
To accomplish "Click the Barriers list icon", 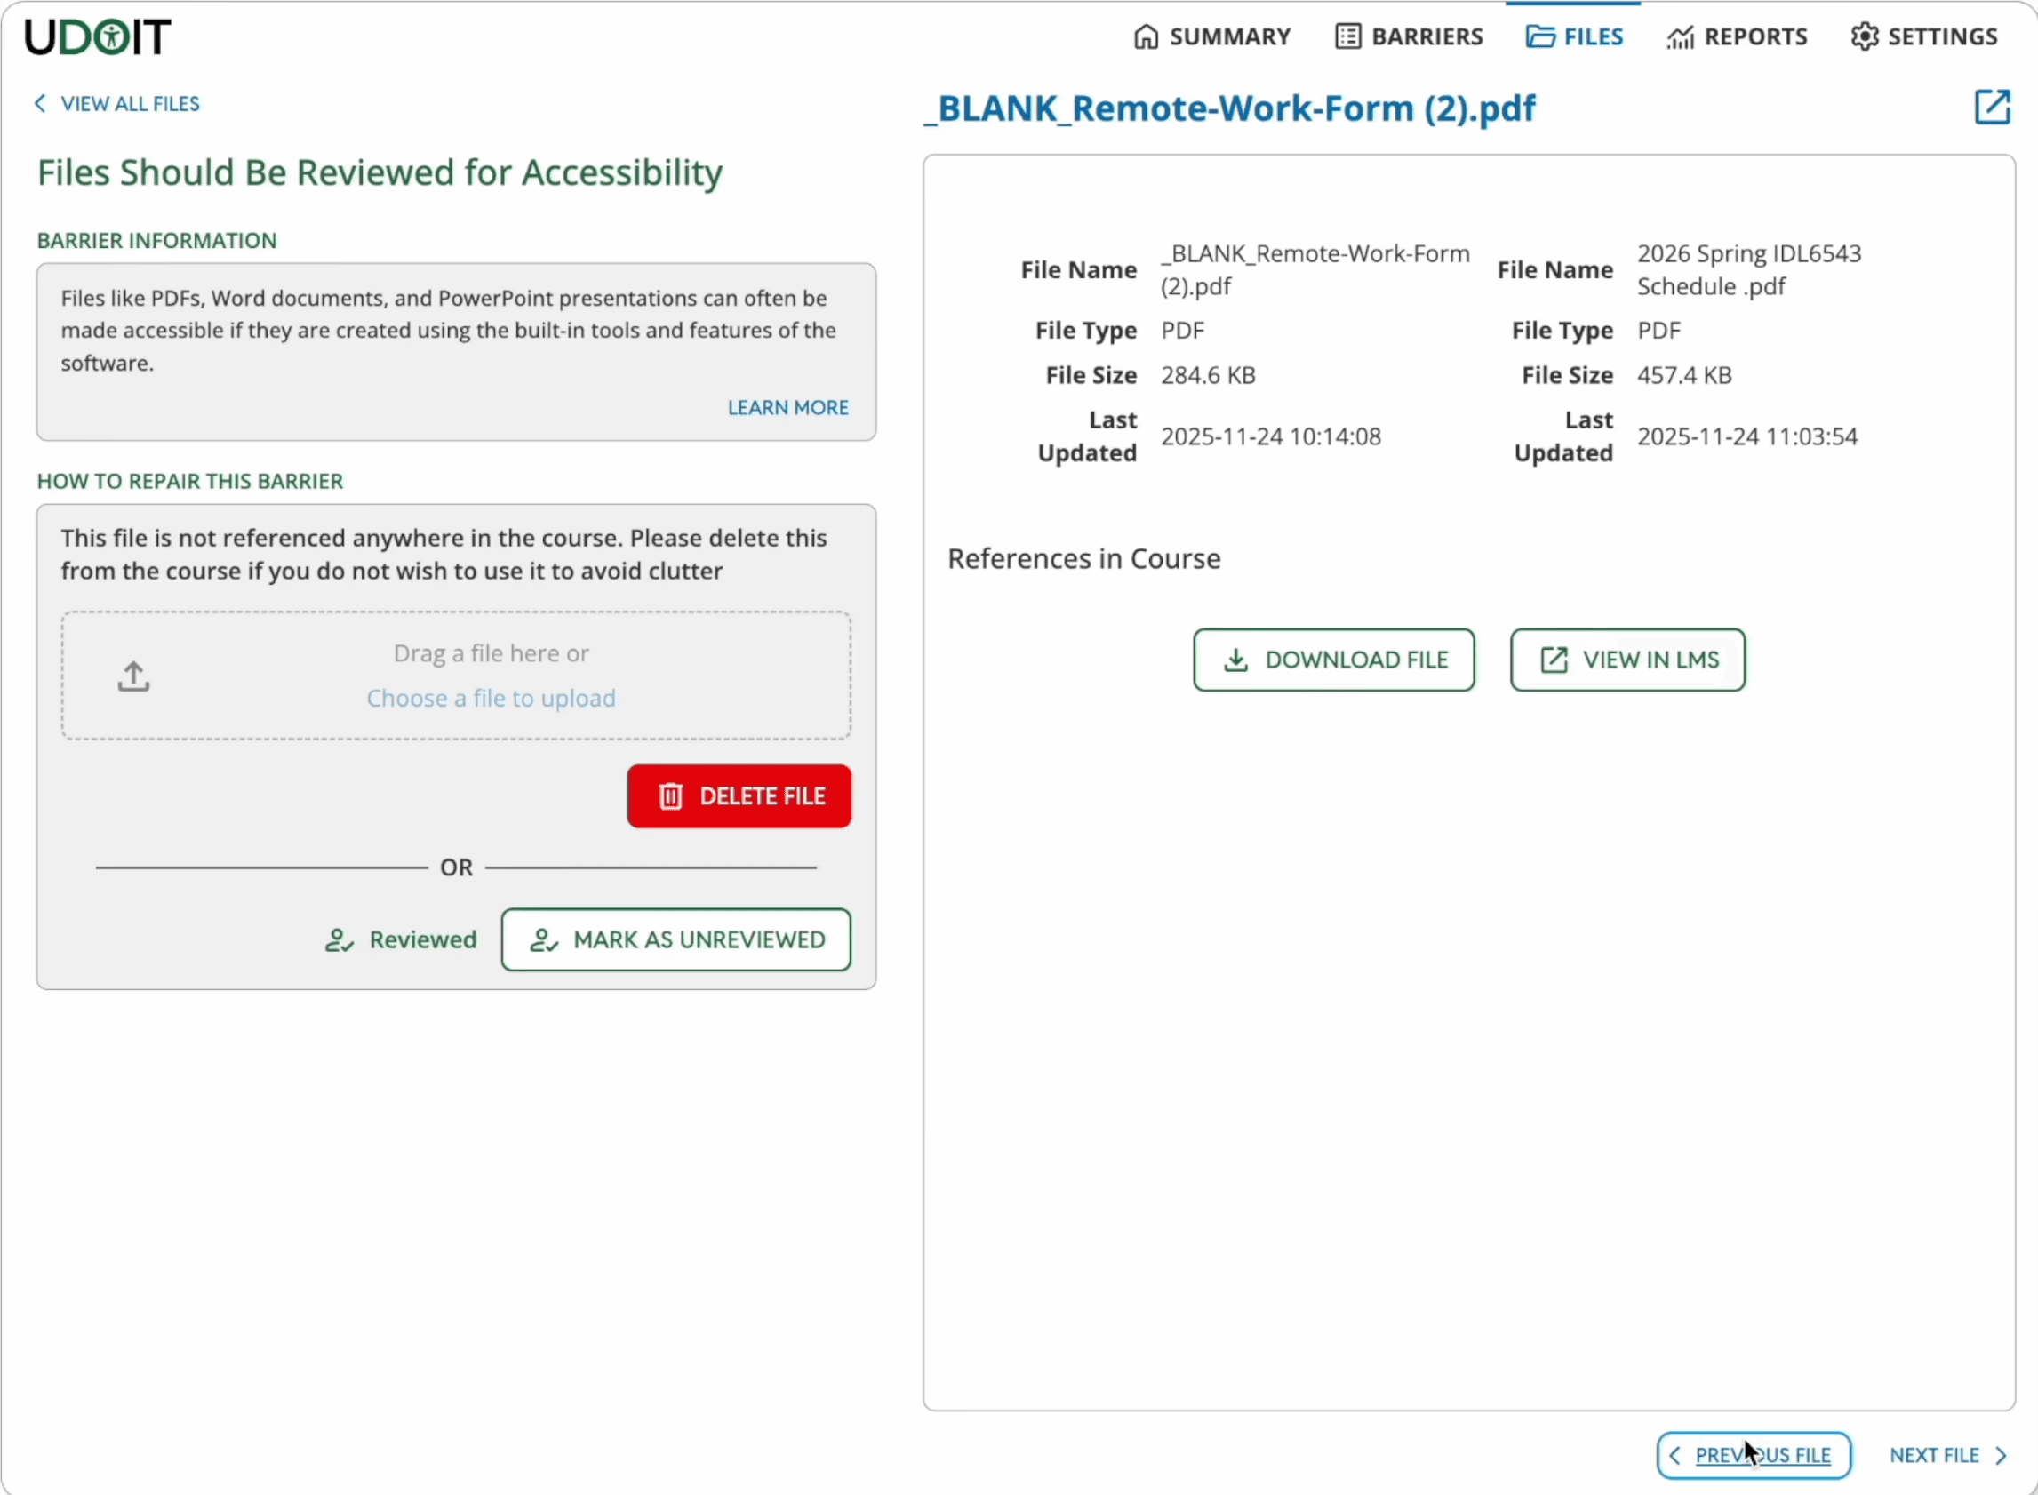I will click(1347, 37).
